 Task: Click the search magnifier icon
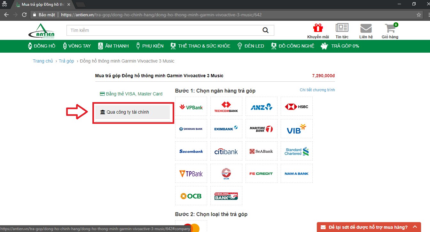click(x=265, y=30)
